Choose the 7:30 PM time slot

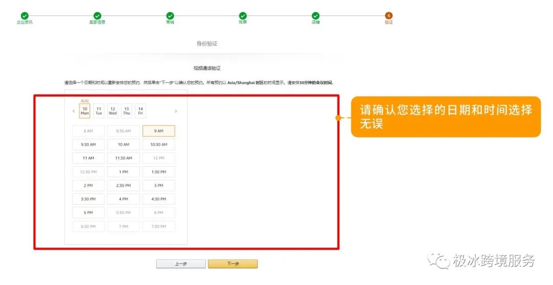(x=159, y=227)
